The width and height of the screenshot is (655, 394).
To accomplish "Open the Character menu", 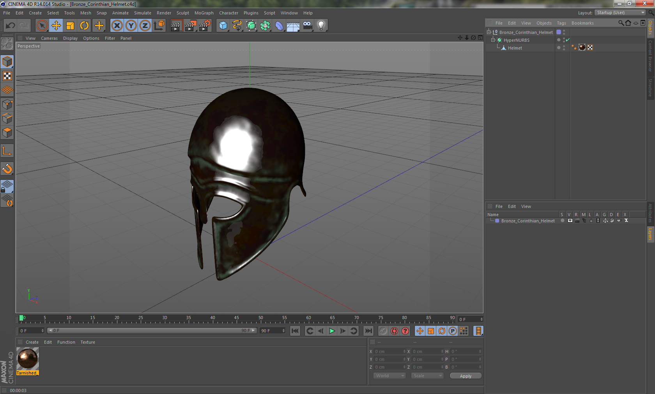I will (x=228, y=13).
